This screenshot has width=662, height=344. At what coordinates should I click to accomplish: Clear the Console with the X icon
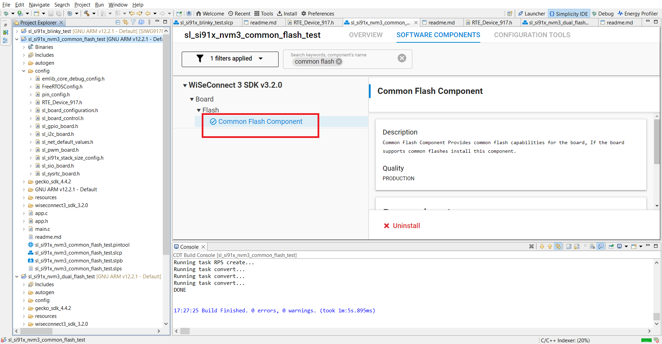(531, 246)
